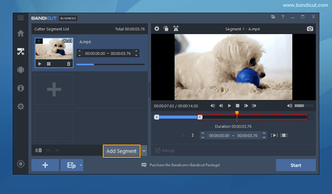Open the hamburger menu at top left

coord(20,18)
